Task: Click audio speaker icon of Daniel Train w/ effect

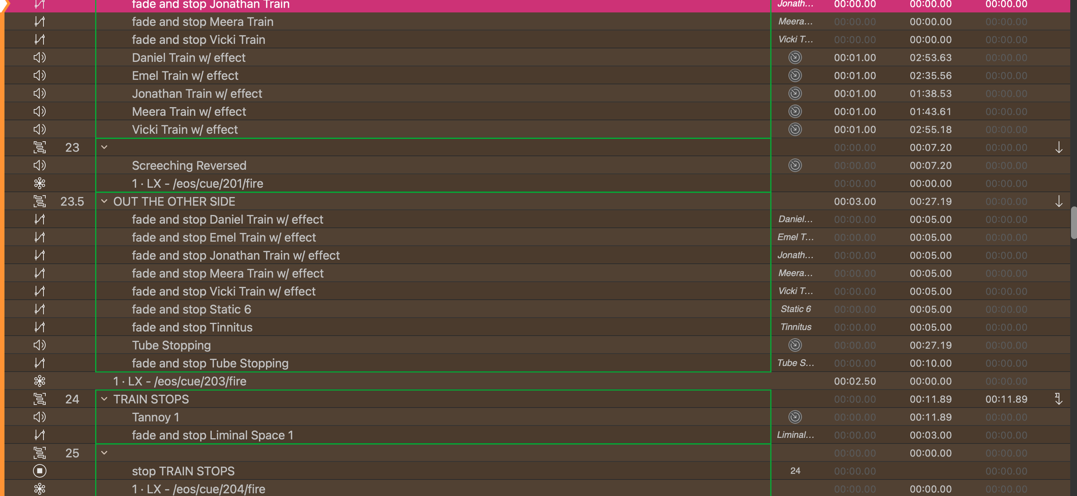Action: [x=40, y=58]
